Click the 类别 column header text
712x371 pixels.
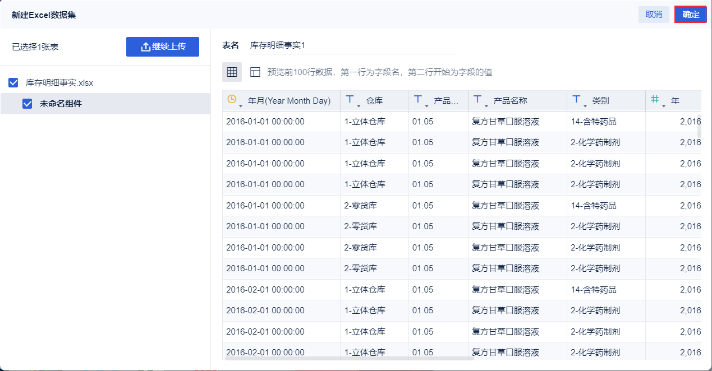click(601, 101)
